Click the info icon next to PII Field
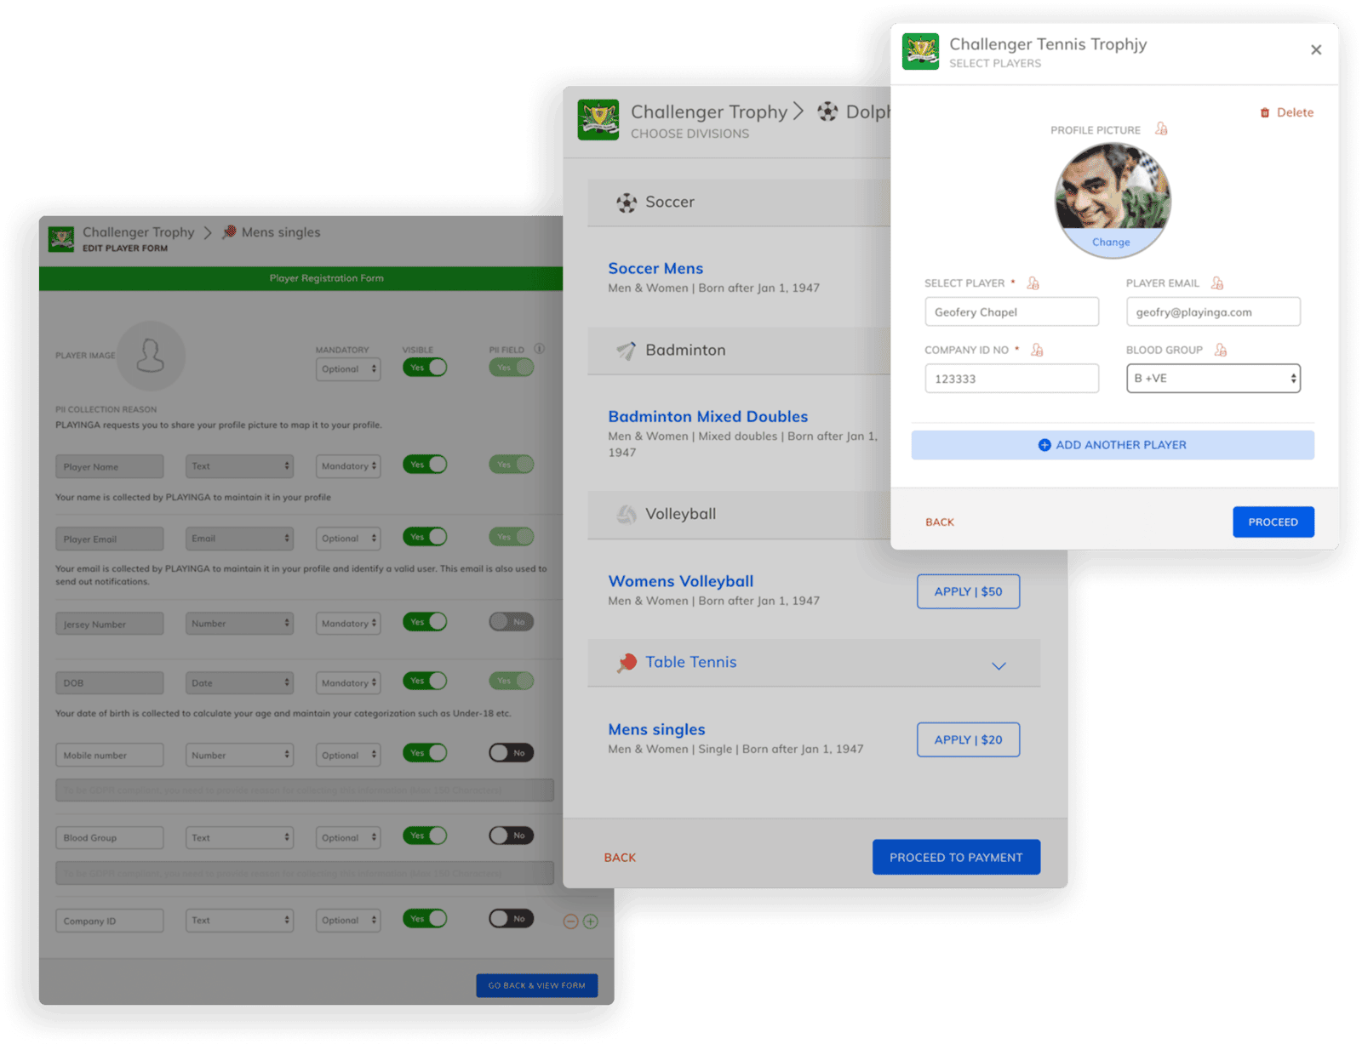Screen dimensions: 1362x1044 539,349
